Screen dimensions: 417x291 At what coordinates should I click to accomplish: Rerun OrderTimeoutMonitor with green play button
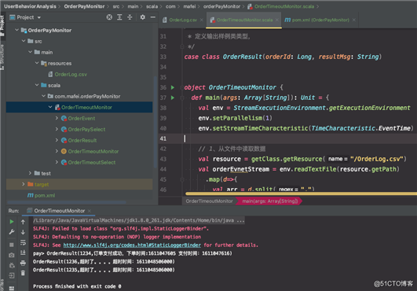[12, 222]
